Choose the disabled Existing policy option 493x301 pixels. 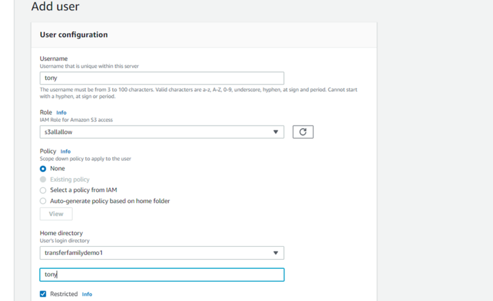[43, 179]
